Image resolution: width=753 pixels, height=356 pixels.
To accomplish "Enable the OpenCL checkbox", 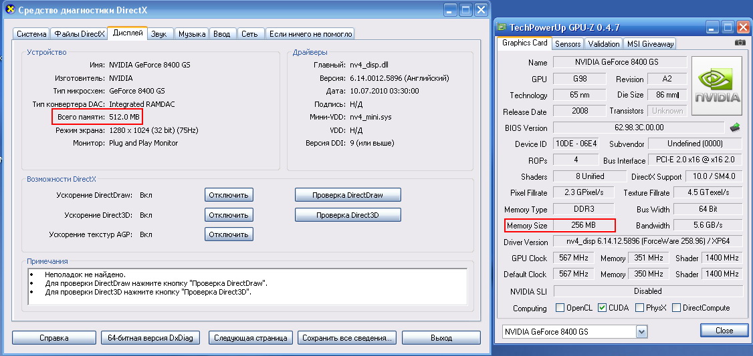I will click(x=560, y=308).
